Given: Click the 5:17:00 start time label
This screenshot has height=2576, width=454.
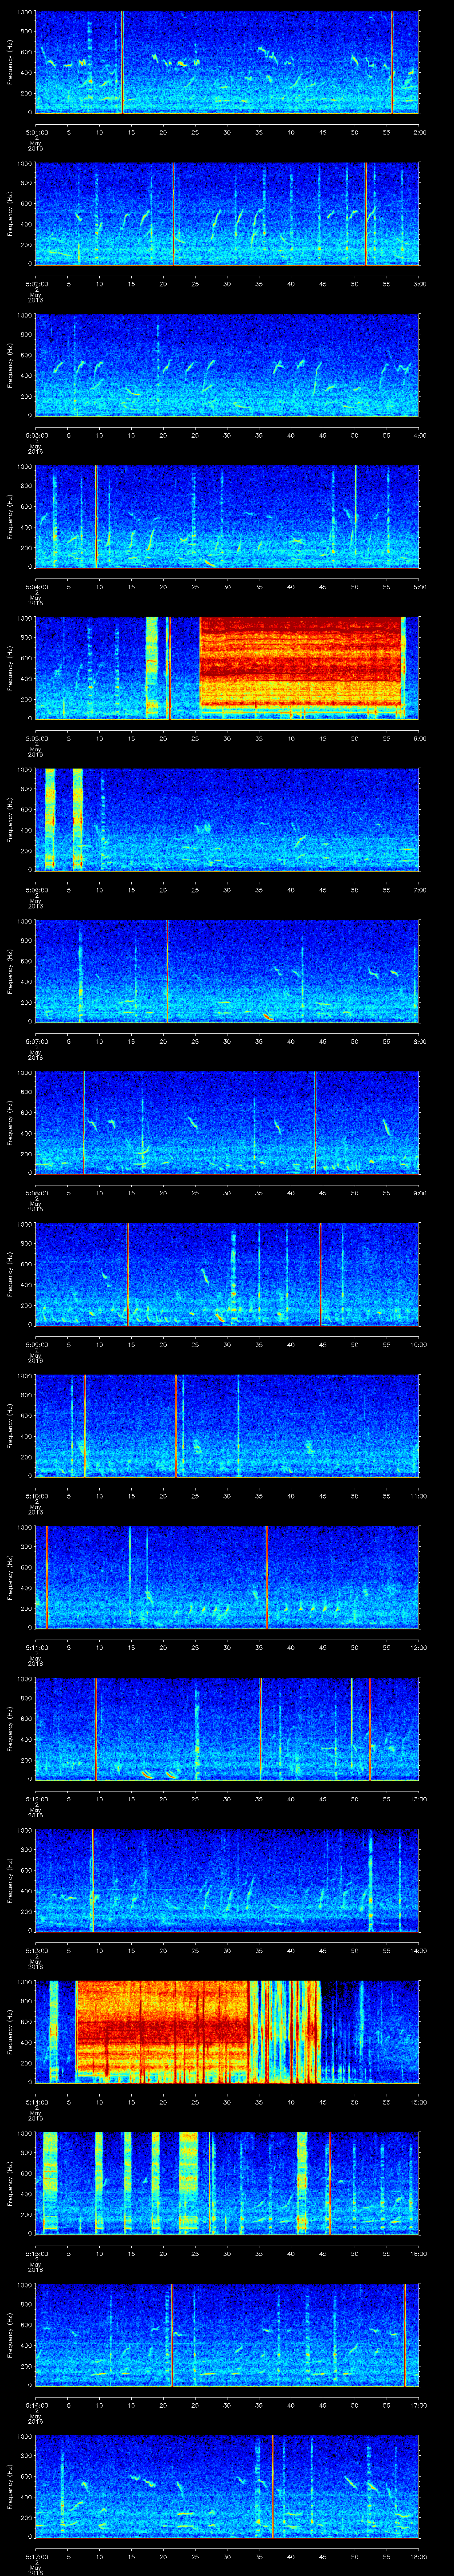Looking at the screenshot, I should click(x=36, y=2556).
